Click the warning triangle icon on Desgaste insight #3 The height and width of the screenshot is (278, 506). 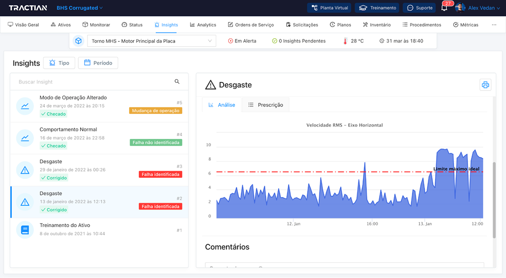click(25, 170)
